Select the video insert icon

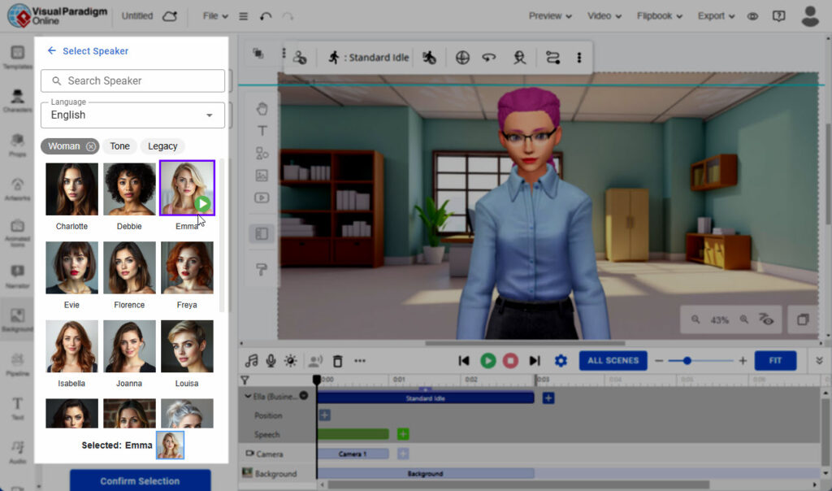260,198
